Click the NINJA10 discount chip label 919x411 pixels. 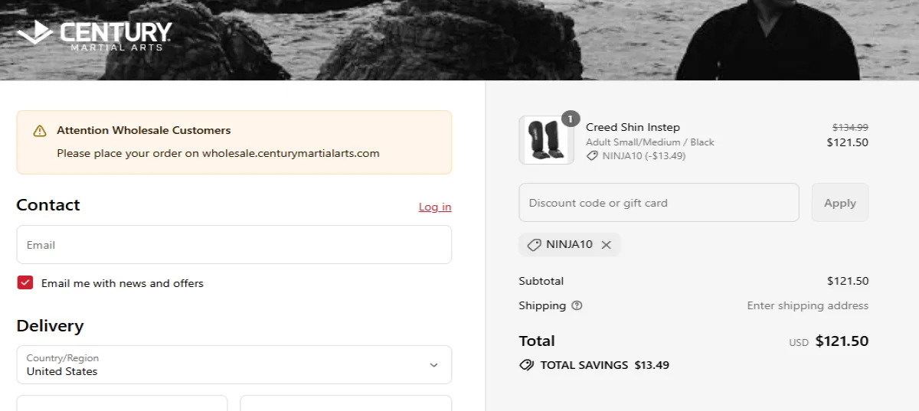569,245
